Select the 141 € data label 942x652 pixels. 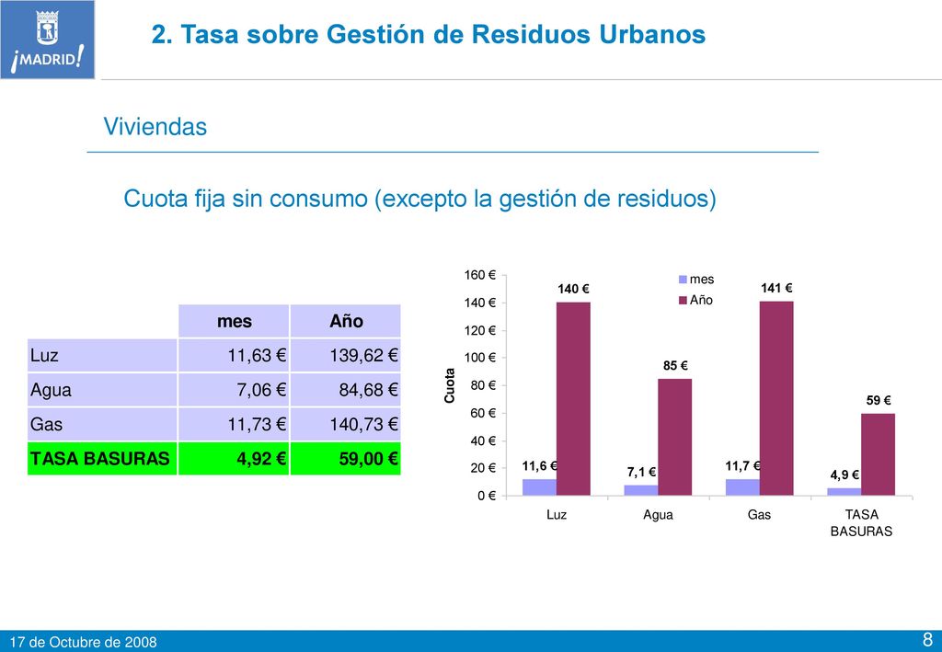pos(776,288)
